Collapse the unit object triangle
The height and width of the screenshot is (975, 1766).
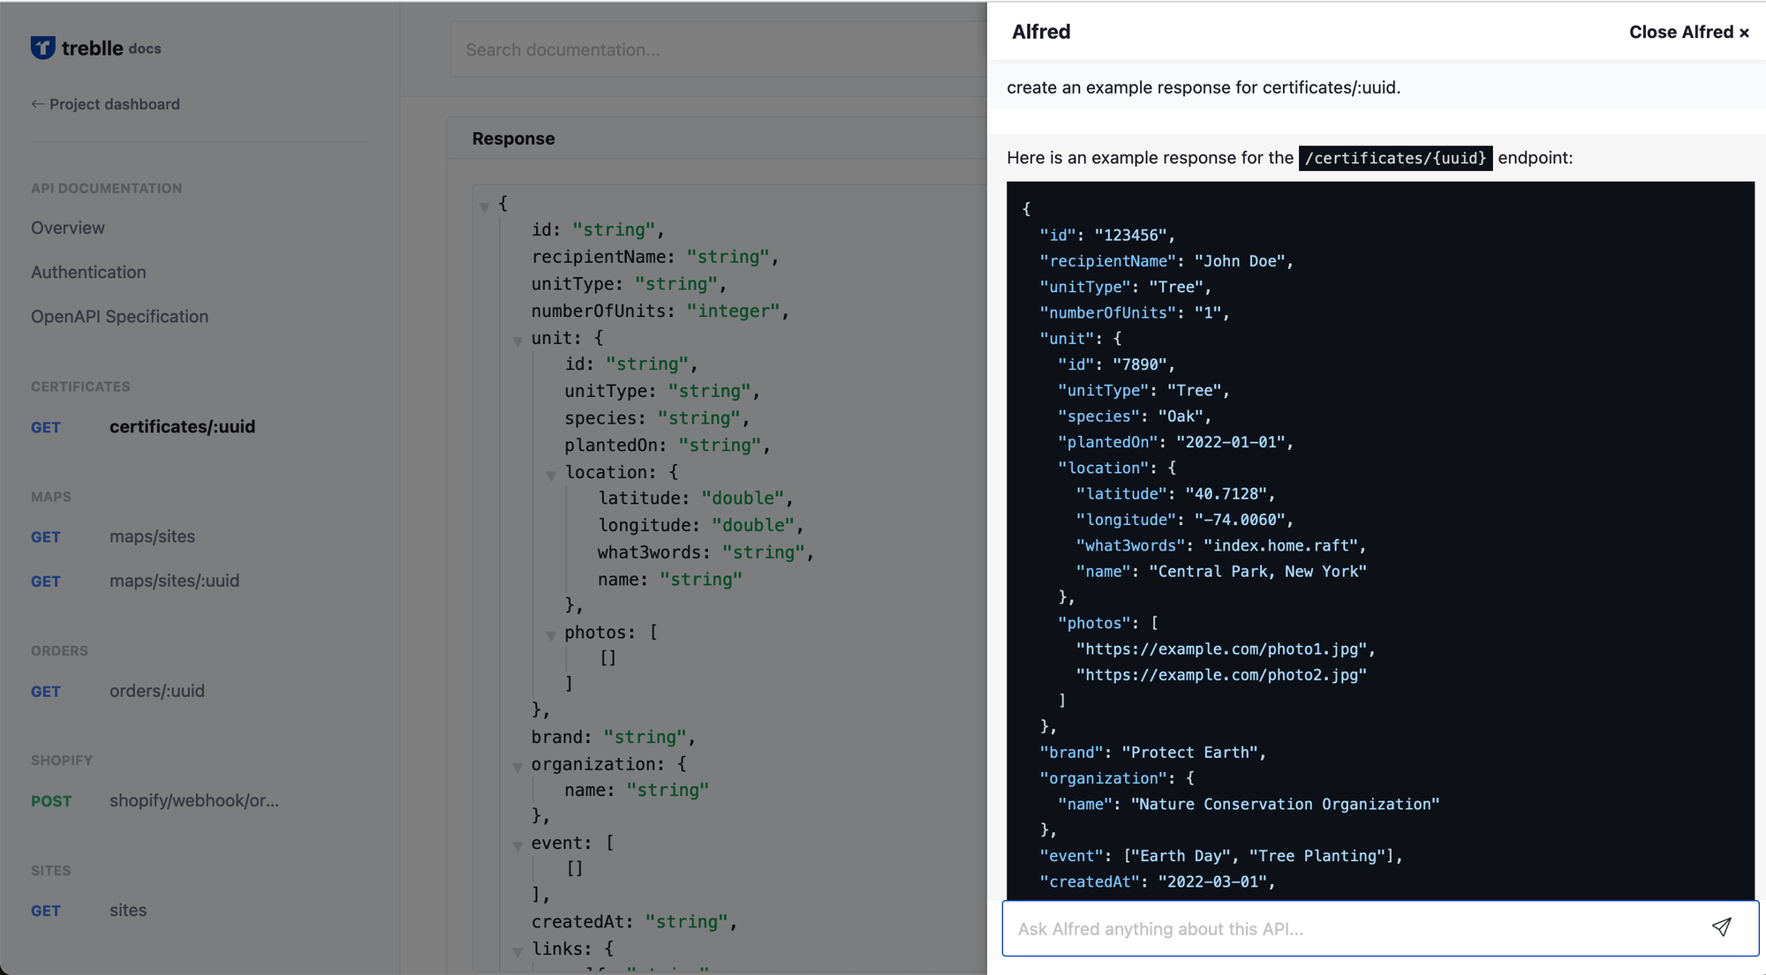point(517,341)
